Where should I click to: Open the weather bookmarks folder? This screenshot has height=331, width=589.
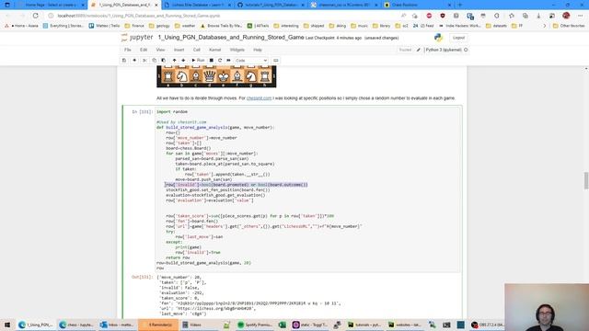click(184, 26)
